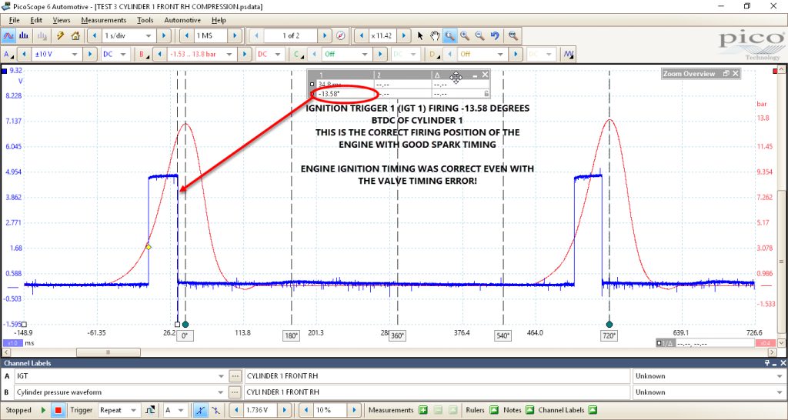This screenshot has height=420, width=788.
Task: Open Channel A ±10 V range dropdown
Action: pos(75,54)
